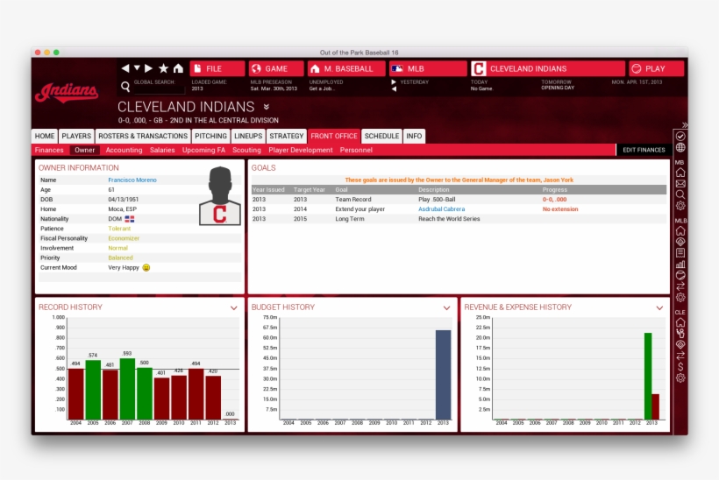Open the Accounting sub-tab
This screenshot has width=719, height=480.
pos(124,150)
